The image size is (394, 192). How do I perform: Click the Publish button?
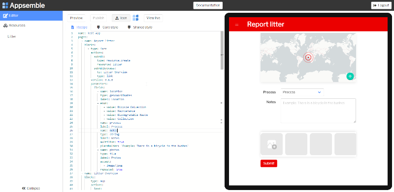click(x=98, y=18)
